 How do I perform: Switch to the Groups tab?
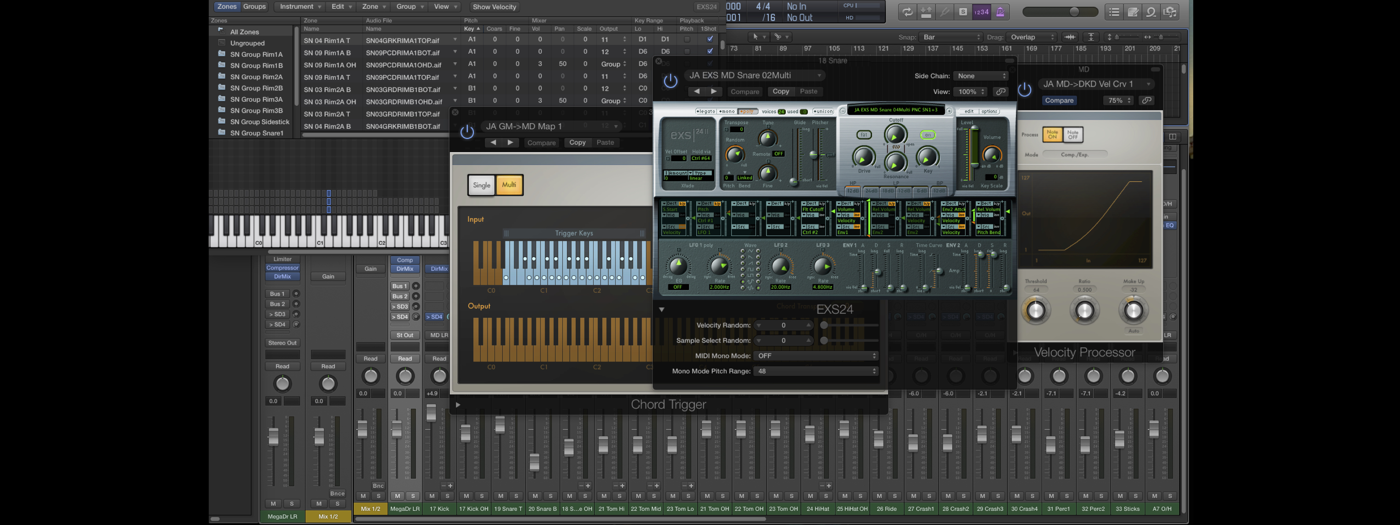(x=254, y=6)
